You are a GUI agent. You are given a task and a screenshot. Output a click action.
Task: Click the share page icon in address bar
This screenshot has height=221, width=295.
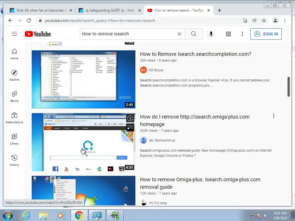(x=255, y=20)
